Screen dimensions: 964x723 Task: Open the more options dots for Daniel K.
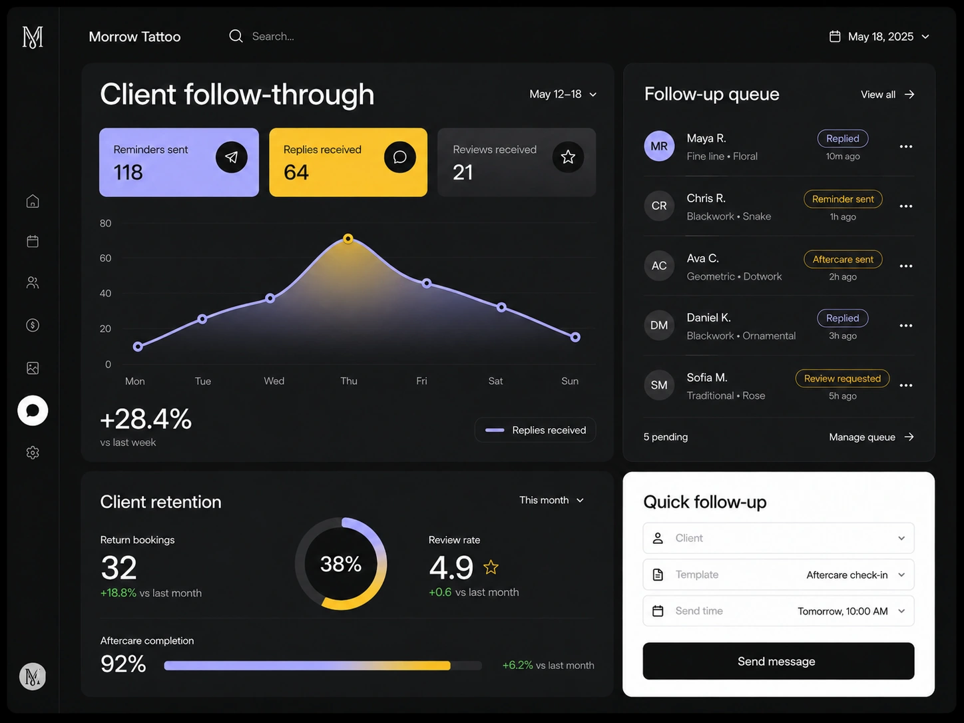point(906,326)
